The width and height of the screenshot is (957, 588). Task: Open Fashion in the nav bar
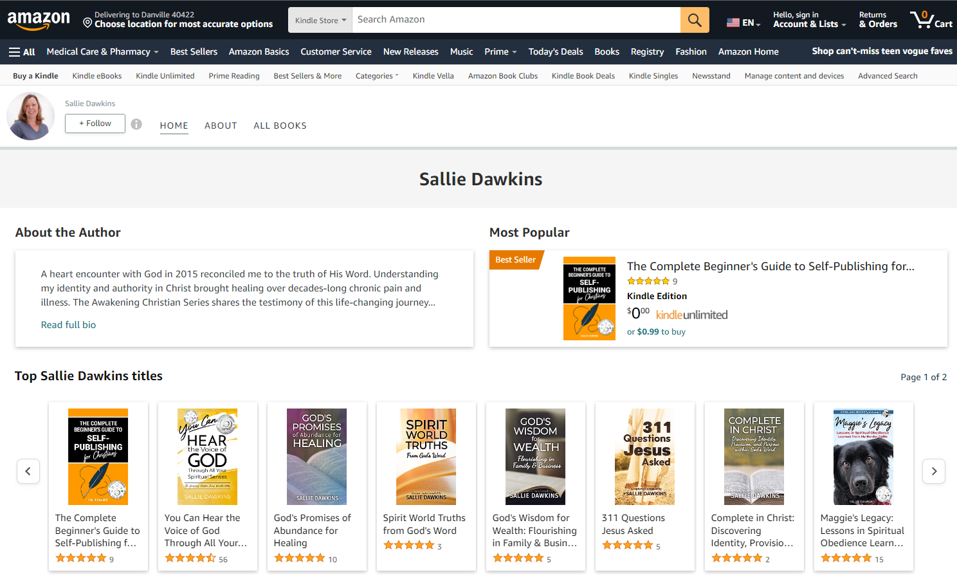coord(691,51)
